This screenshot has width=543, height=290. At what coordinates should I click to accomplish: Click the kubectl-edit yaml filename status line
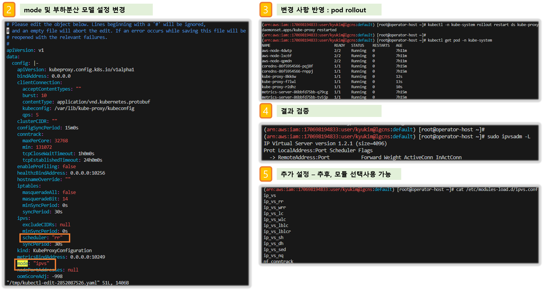tap(68, 283)
